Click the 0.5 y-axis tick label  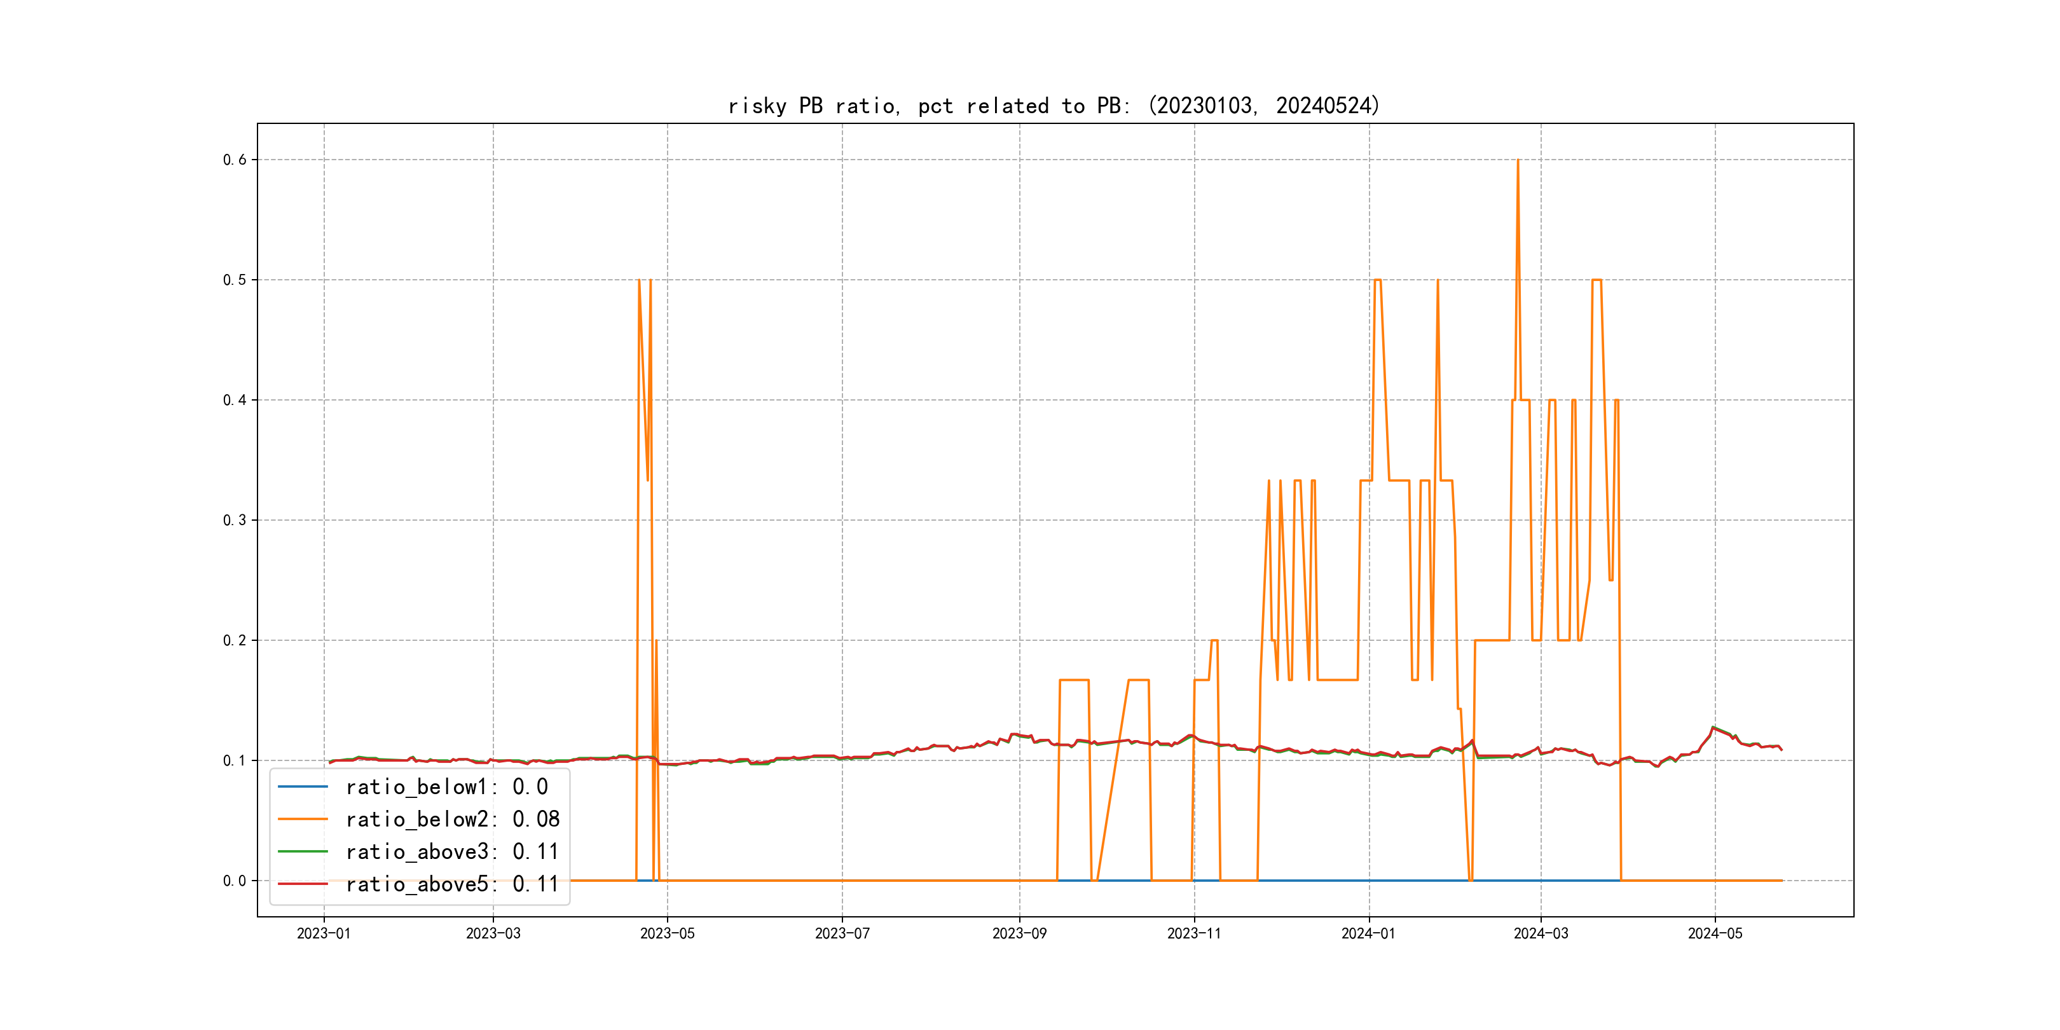tap(235, 280)
